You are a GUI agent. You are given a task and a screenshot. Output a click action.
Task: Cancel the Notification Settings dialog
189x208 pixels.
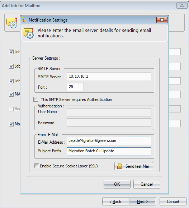click(x=147, y=184)
